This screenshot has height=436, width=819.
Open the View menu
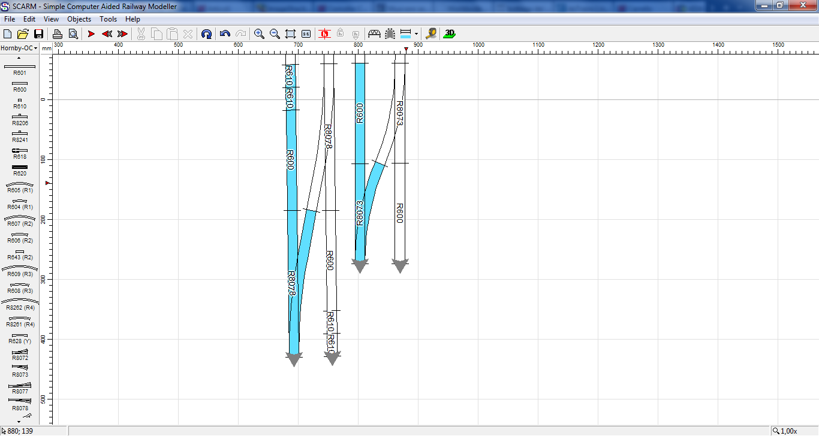pos(51,19)
